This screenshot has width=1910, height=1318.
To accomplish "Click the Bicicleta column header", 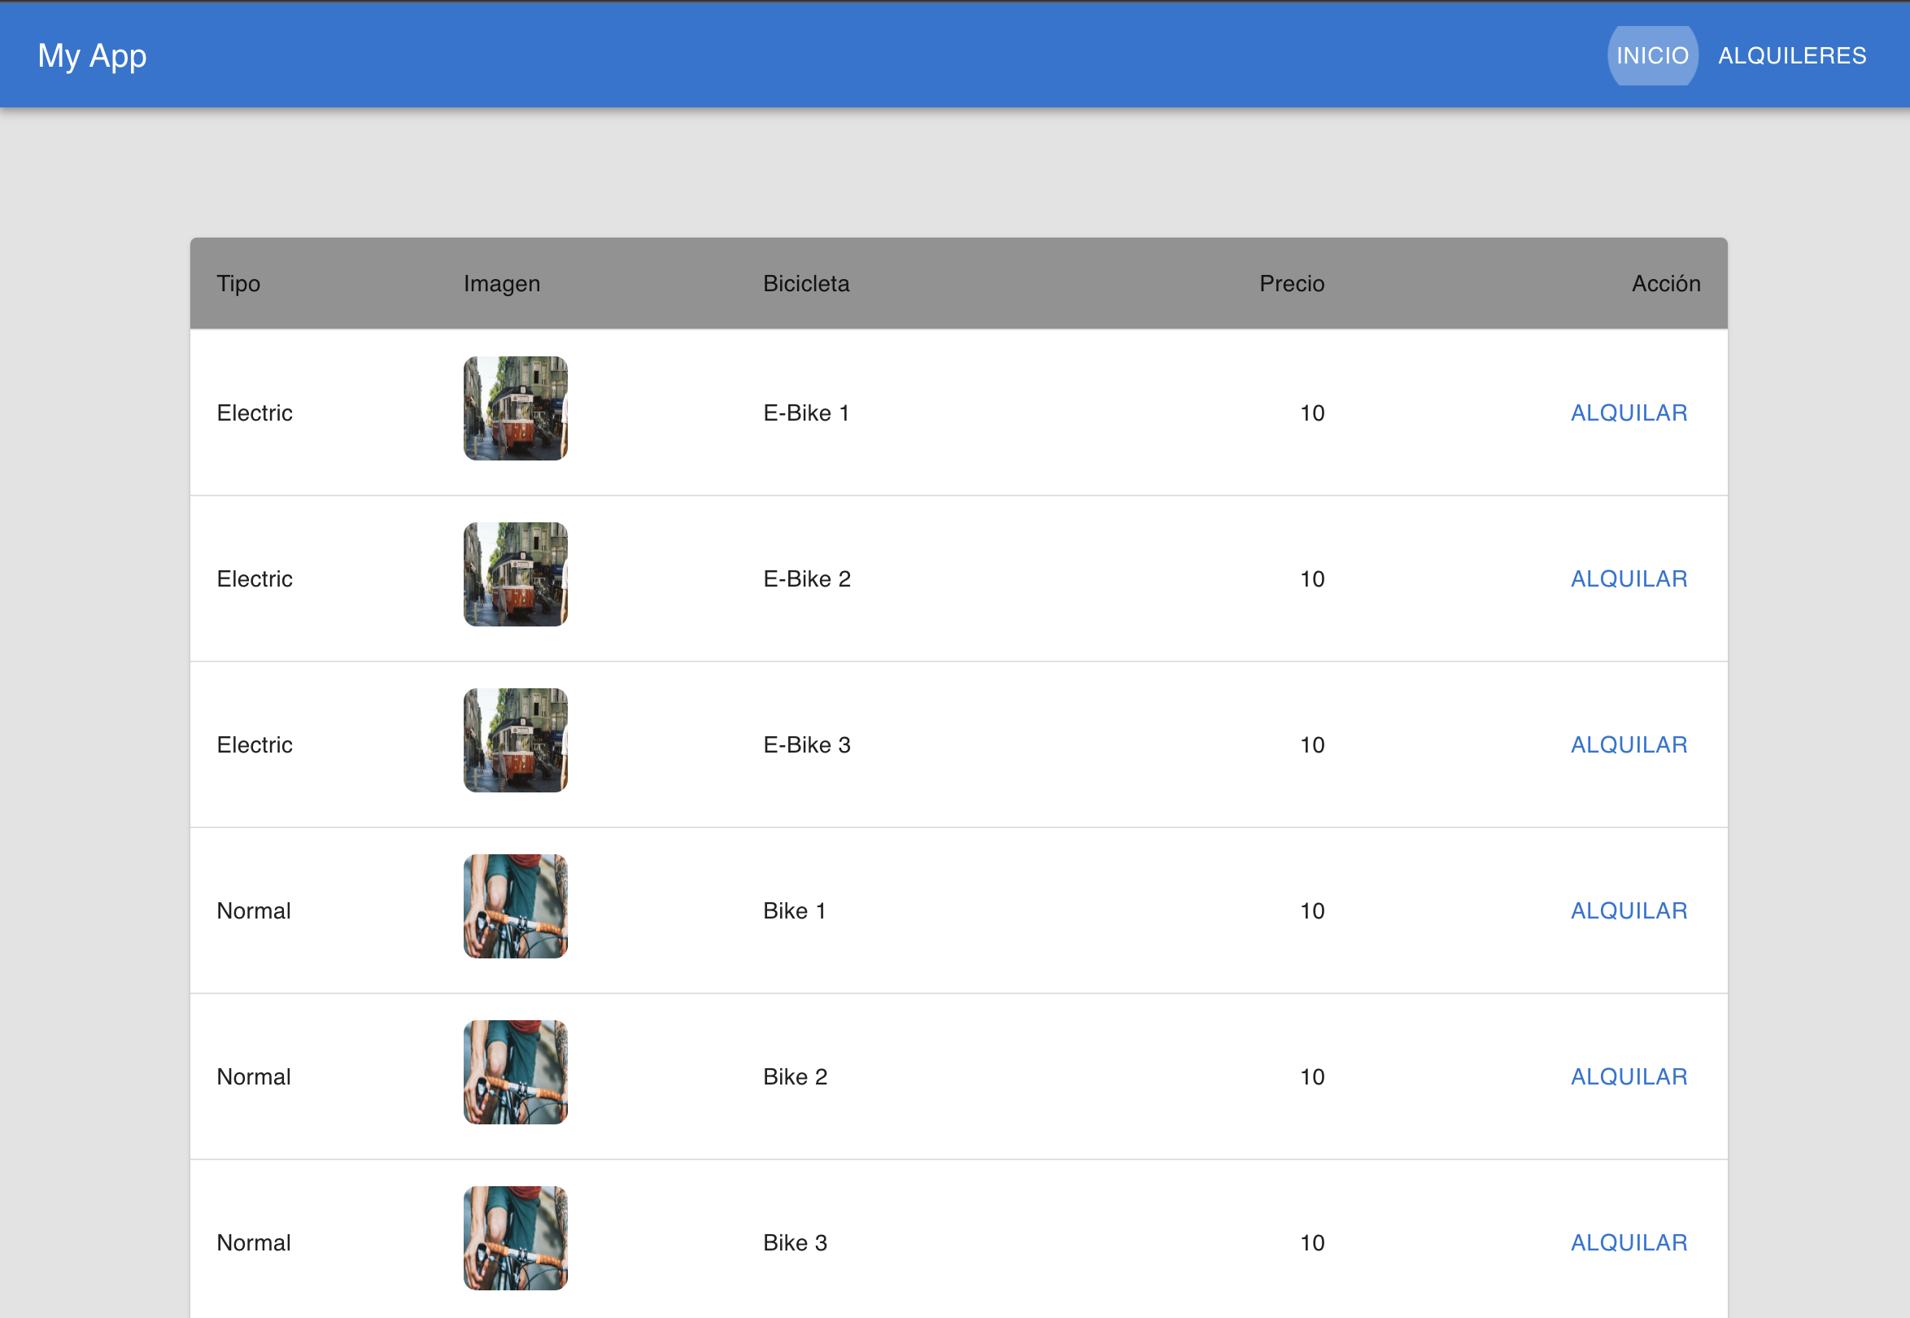I will tap(806, 283).
